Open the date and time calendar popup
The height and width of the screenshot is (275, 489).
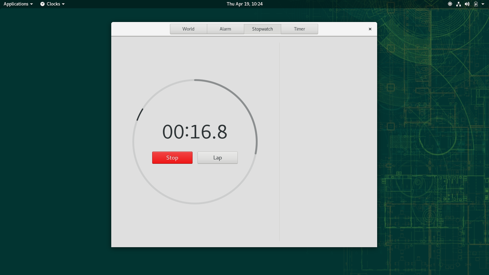[244, 4]
